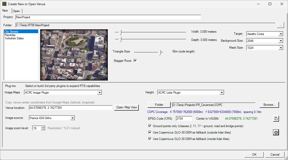Image resolution: width=288 pixels, height=160 pixels.
Task: Click the copy coordinates icon
Action: click(276, 119)
